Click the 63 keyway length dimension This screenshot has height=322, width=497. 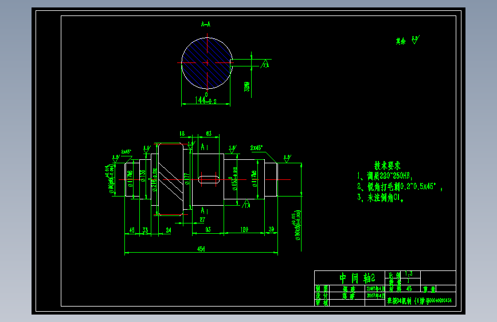pyautogui.click(x=209, y=133)
